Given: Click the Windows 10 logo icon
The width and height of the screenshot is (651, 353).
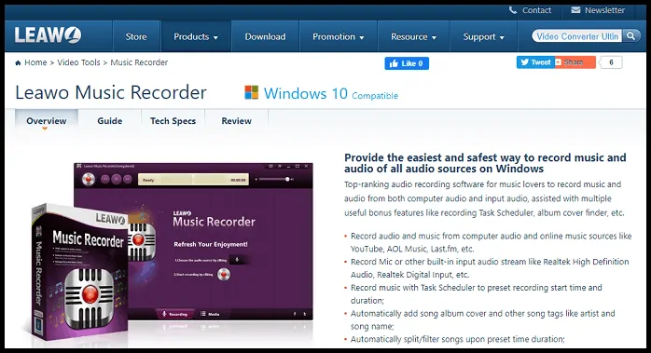Looking at the screenshot, I should pyautogui.click(x=251, y=92).
